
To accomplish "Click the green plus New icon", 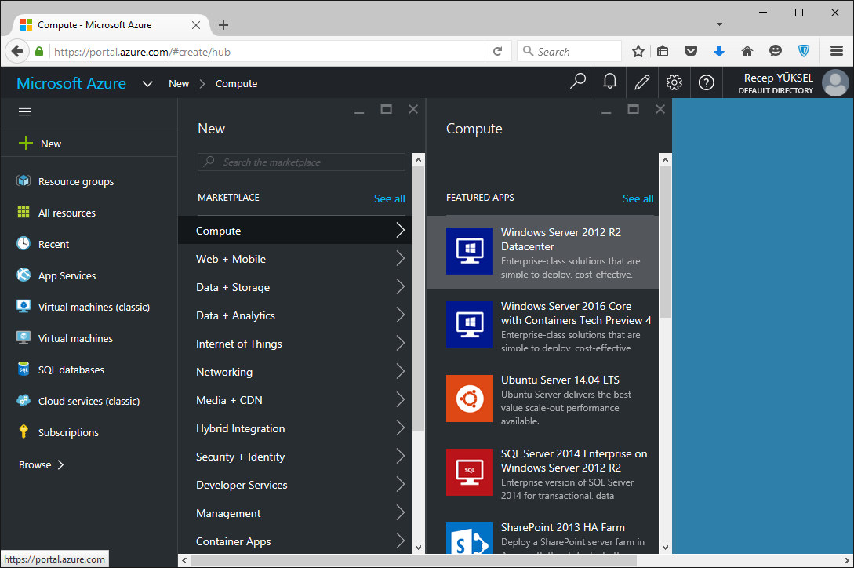I will 26,144.
